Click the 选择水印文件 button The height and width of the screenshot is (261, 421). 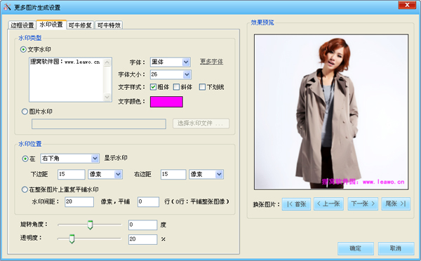pyautogui.click(x=201, y=123)
